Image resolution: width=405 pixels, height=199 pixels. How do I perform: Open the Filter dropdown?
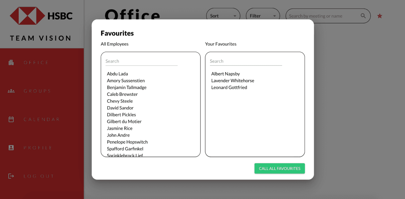[x=263, y=16]
